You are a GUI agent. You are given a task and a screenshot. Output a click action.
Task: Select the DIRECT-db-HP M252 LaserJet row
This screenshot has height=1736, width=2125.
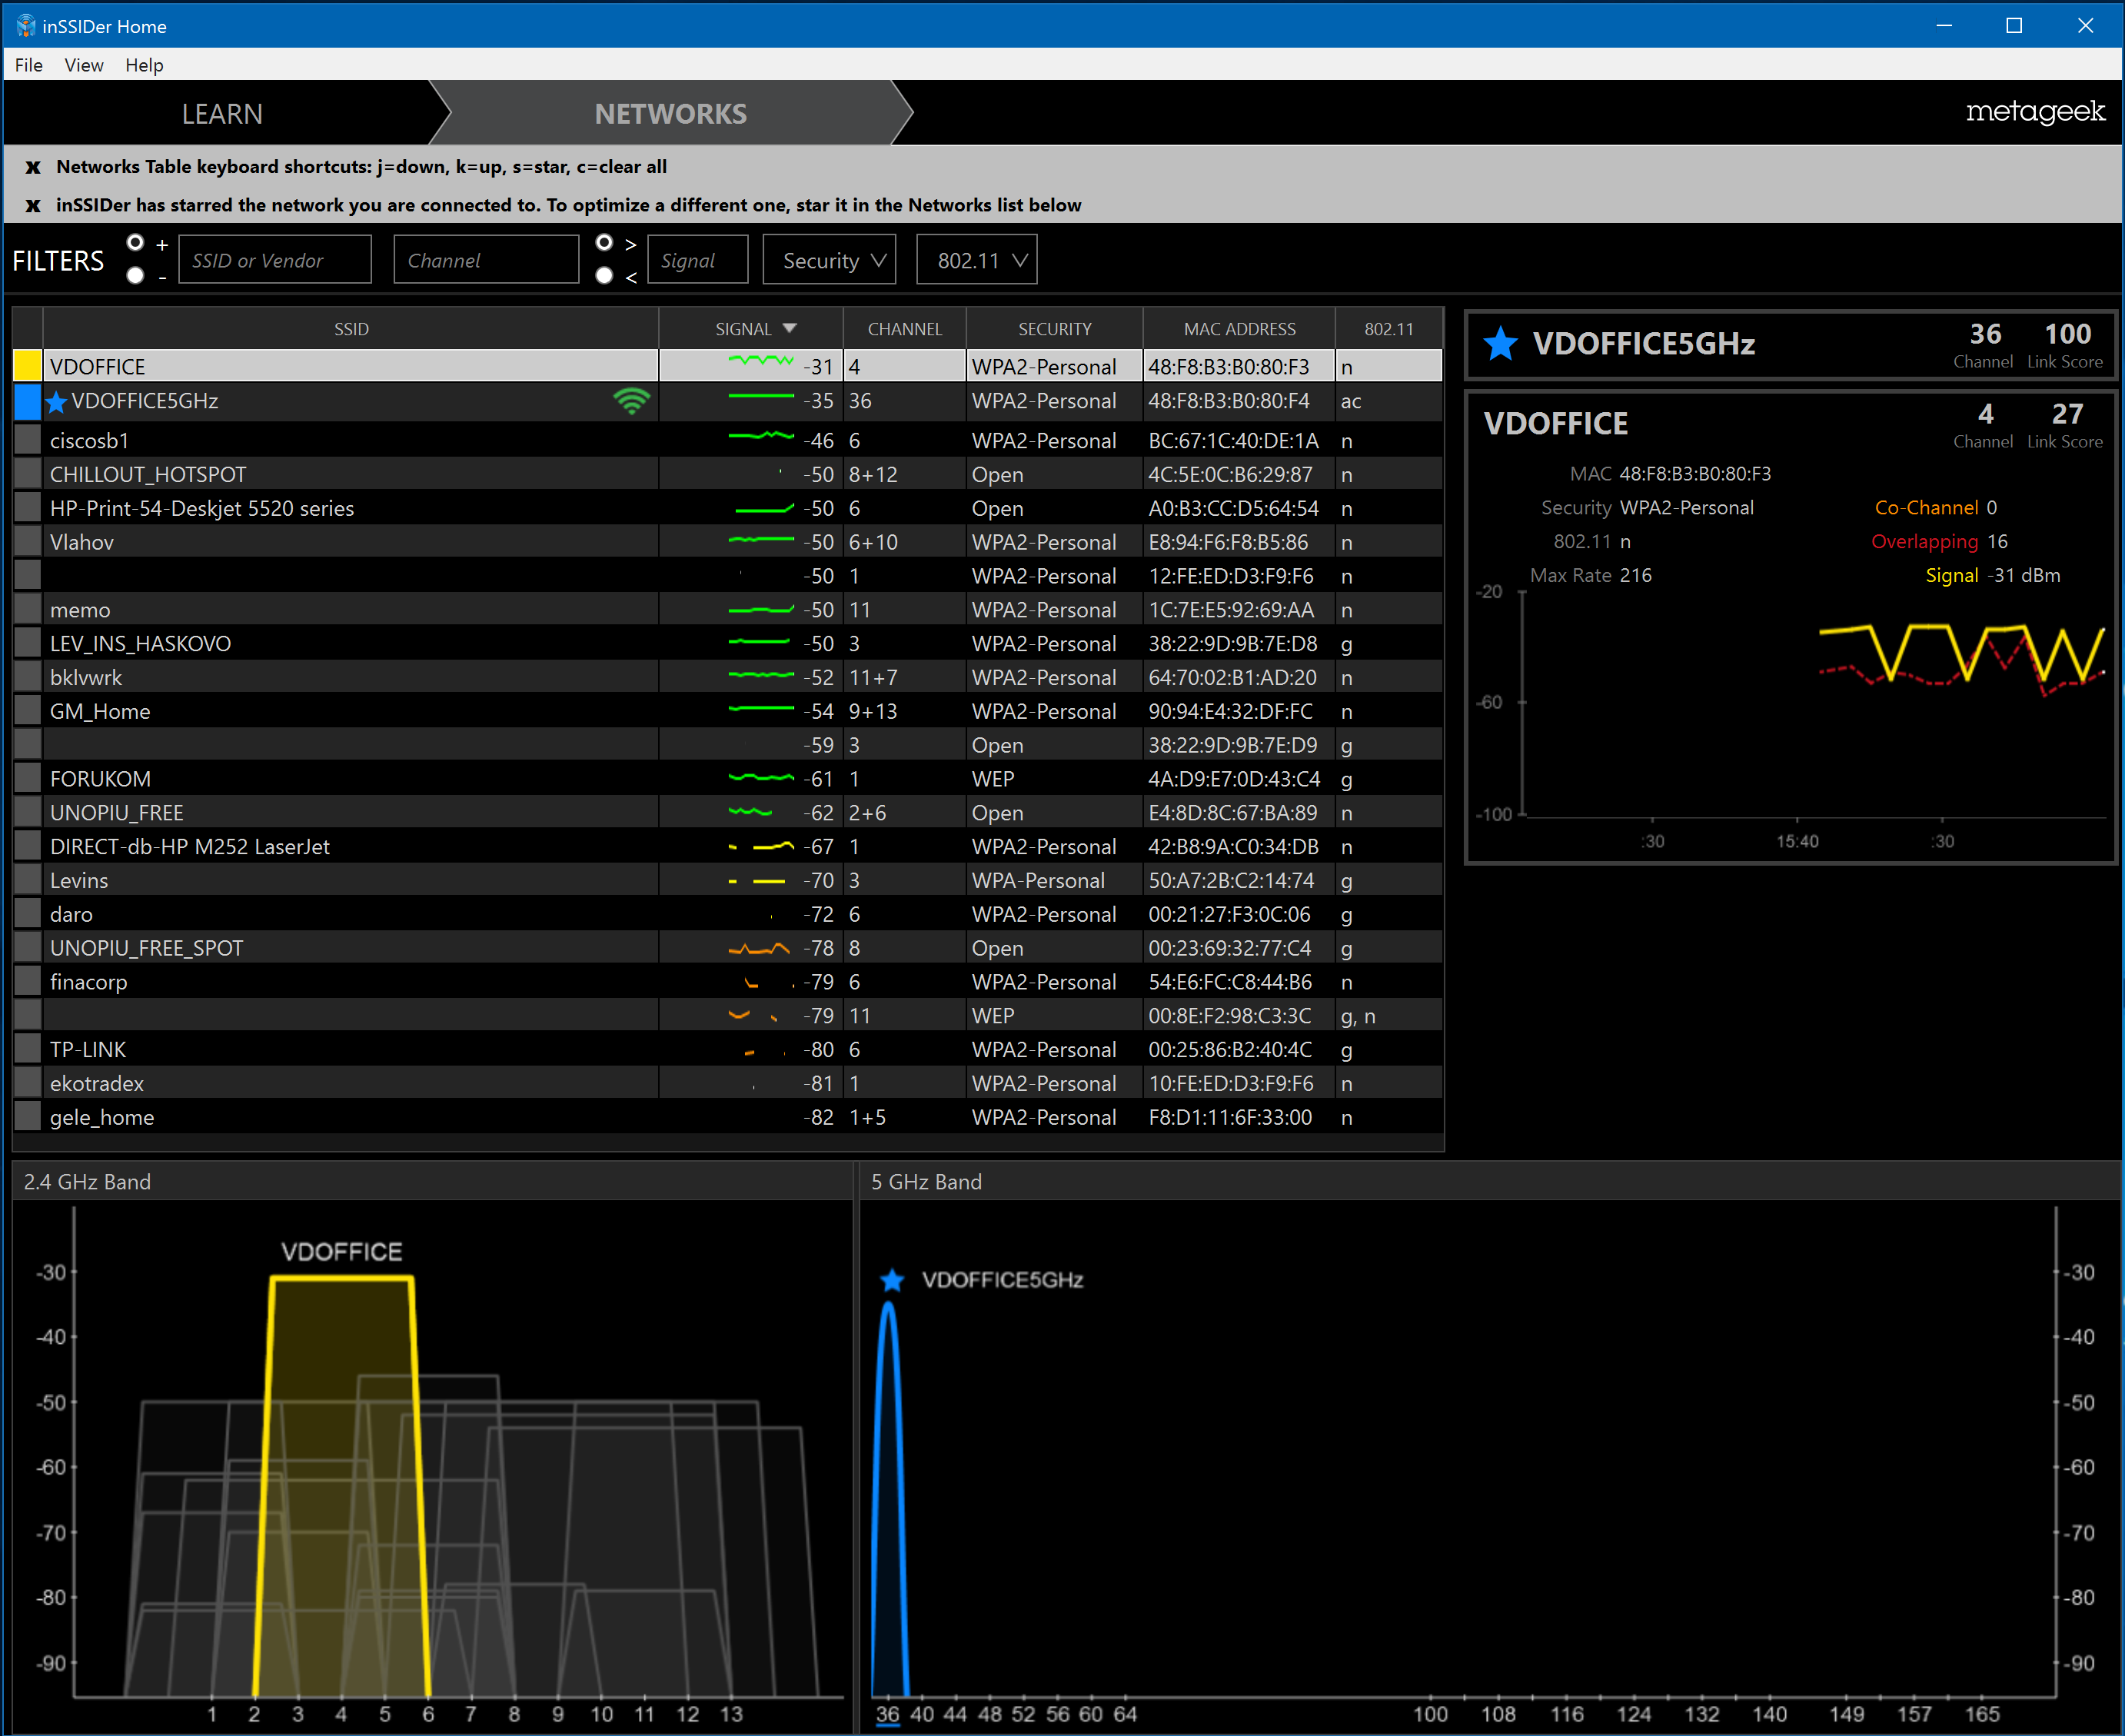click(x=728, y=847)
